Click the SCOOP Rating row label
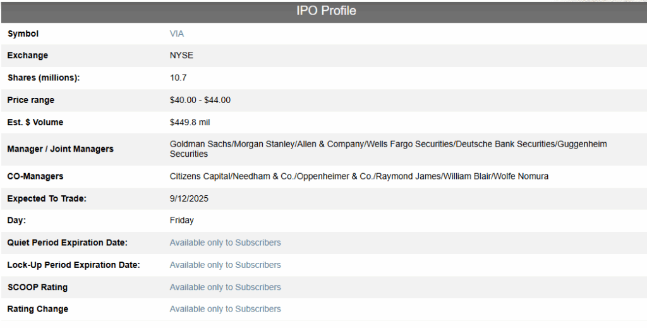 (x=37, y=287)
